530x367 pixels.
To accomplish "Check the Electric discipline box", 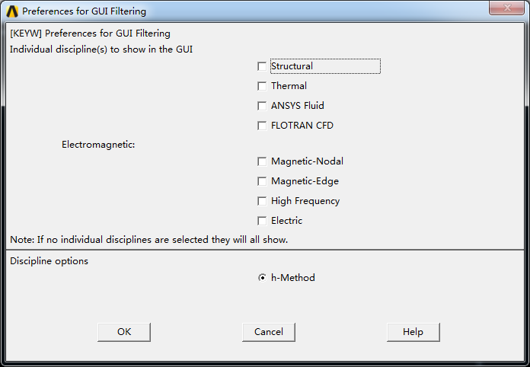I will click(x=263, y=221).
